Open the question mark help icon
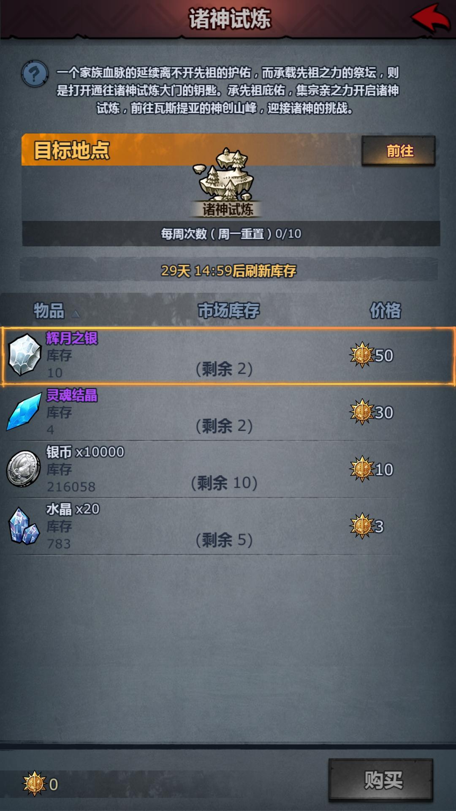Viewport: 456px width, 811px height. 35,74
